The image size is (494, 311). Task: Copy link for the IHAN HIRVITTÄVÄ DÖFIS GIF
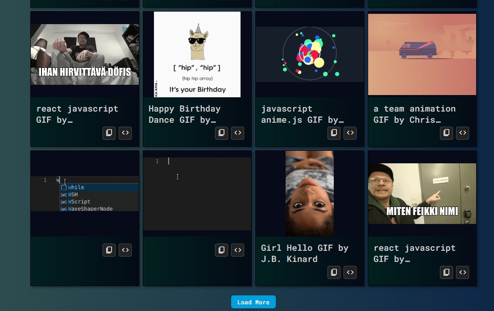click(x=109, y=133)
